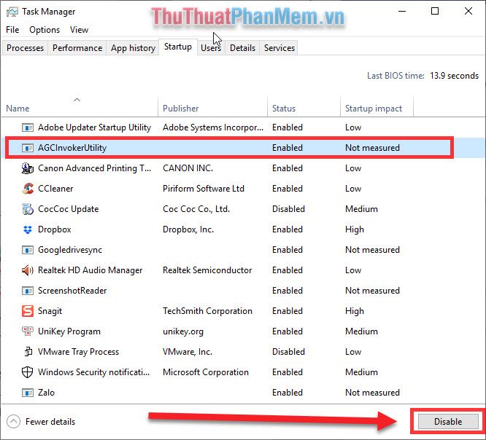Click the VMware Tray Process icon

(x=28, y=352)
